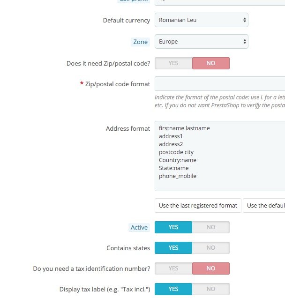Choose YES for tax identification number
The width and height of the screenshot is (285, 298).
tap(173, 268)
